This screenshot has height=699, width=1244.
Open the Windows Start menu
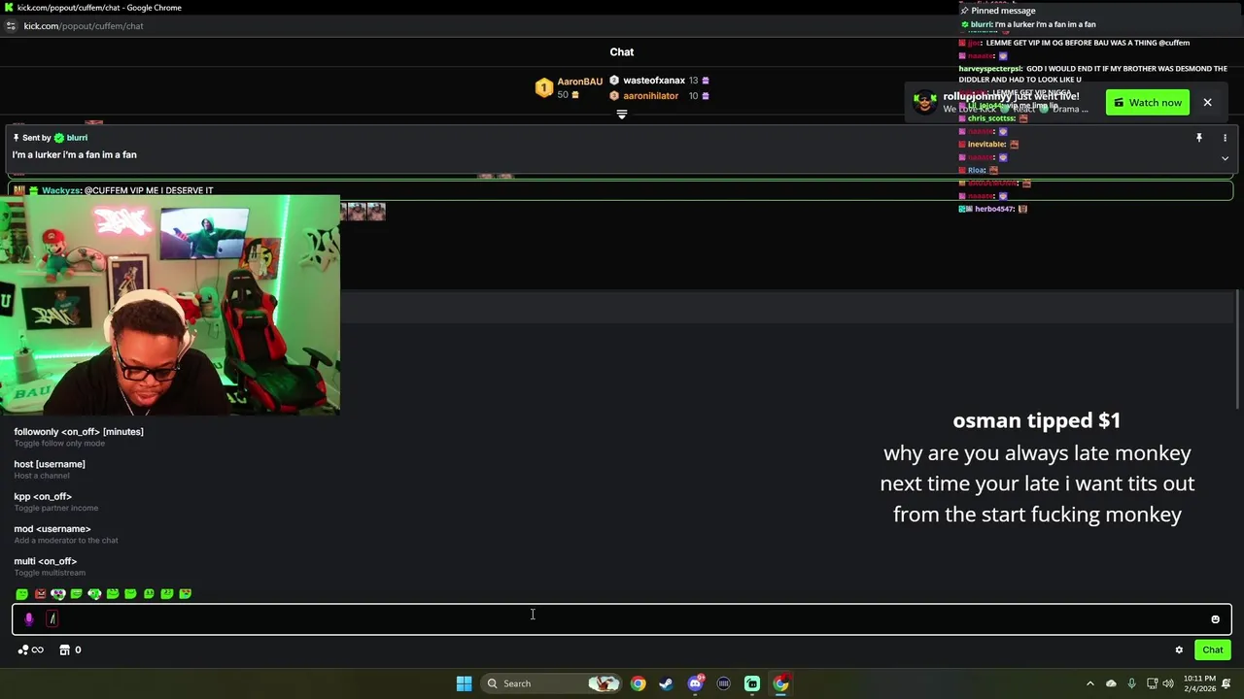click(464, 683)
